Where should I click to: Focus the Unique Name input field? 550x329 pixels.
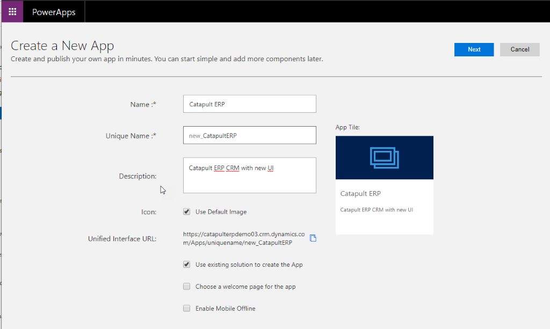pos(249,135)
